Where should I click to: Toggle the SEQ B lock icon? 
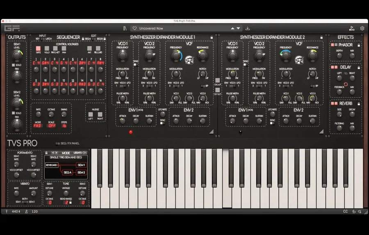coord(105,38)
